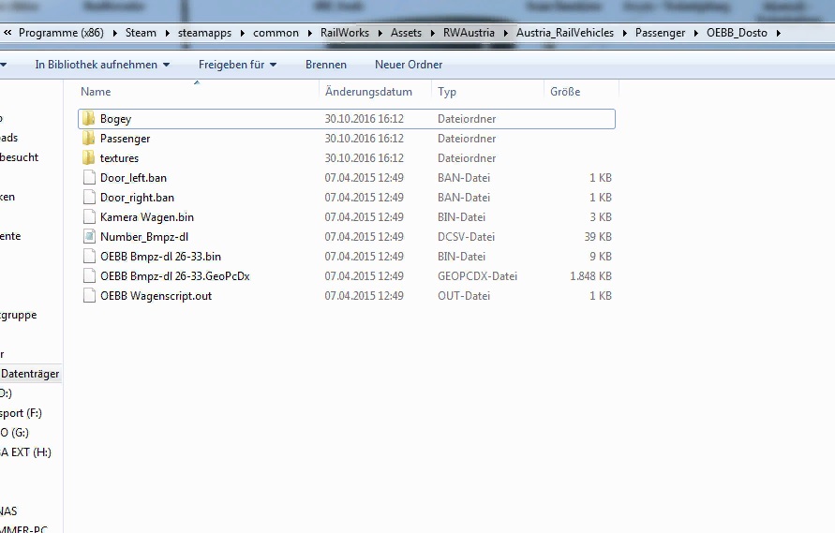The width and height of the screenshot is (835, 533).
Task: Select drive (G:) in navigation pane
Action: click(14, 433)
